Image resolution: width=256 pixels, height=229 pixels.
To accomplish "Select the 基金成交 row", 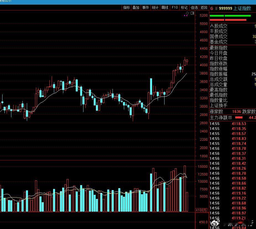I will (x=233, y=42).
